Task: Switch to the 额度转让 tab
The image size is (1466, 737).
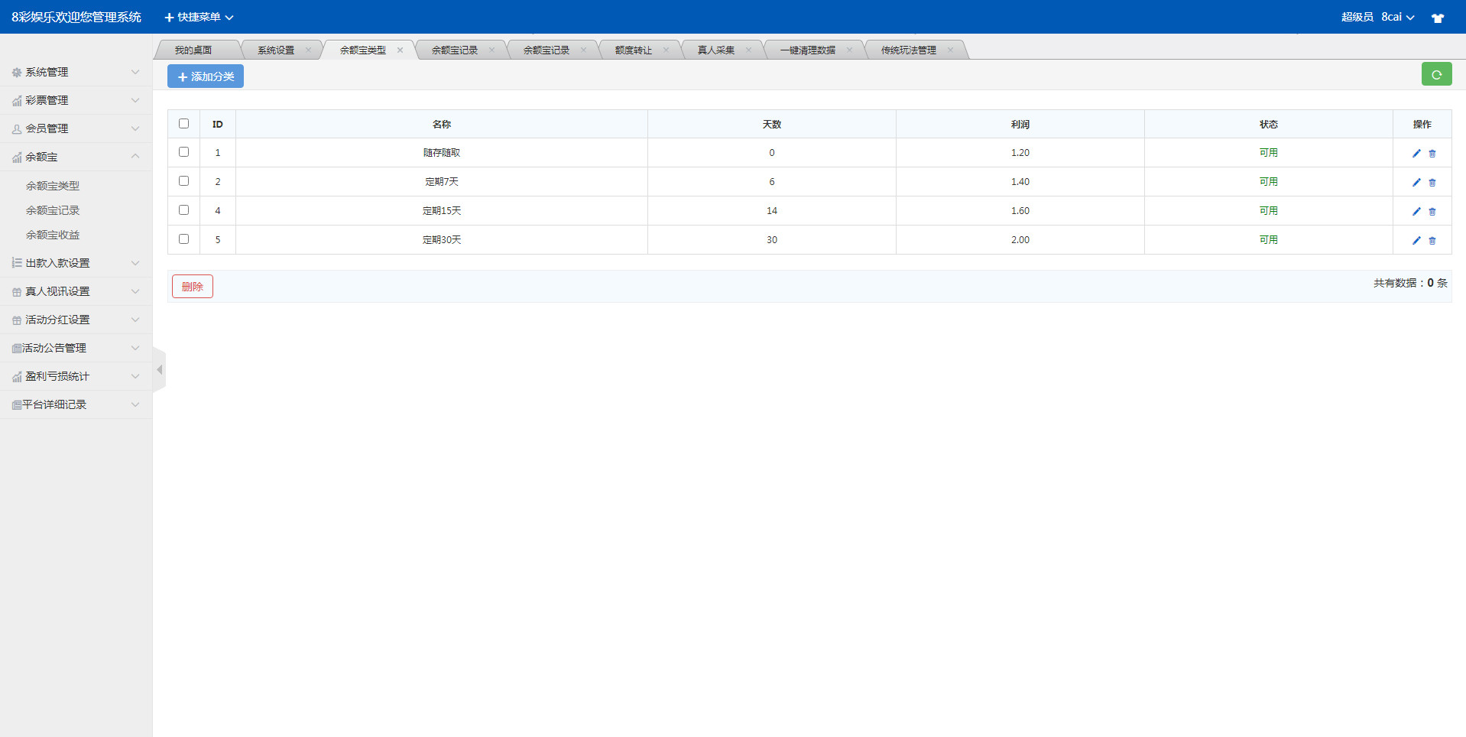Action: click(633, 50)
